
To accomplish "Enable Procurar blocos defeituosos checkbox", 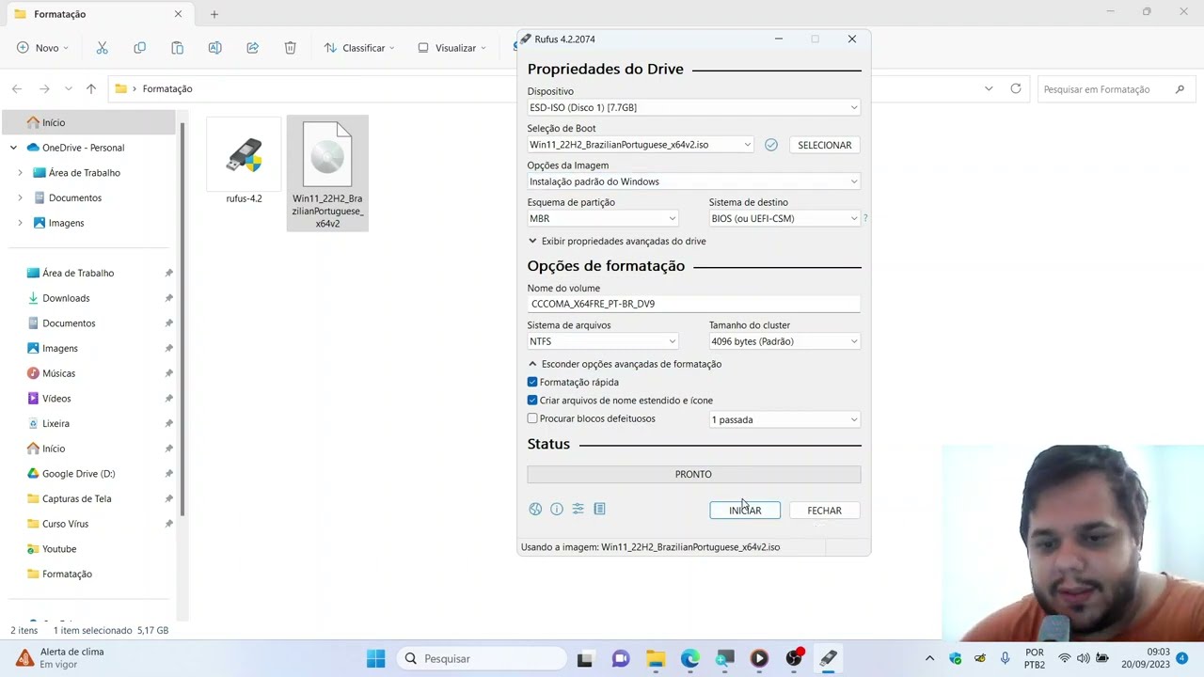I will point(532,418).
